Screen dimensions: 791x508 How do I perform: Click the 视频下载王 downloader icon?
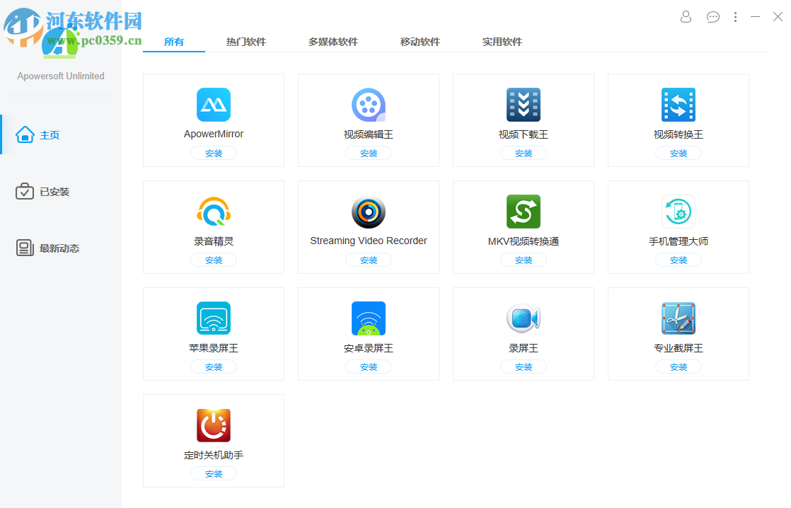click(x=523, y=105)
